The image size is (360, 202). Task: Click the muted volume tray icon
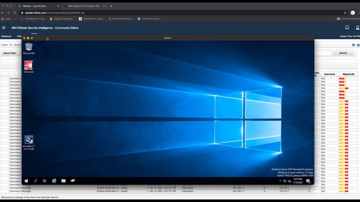[x=289, y=181]
